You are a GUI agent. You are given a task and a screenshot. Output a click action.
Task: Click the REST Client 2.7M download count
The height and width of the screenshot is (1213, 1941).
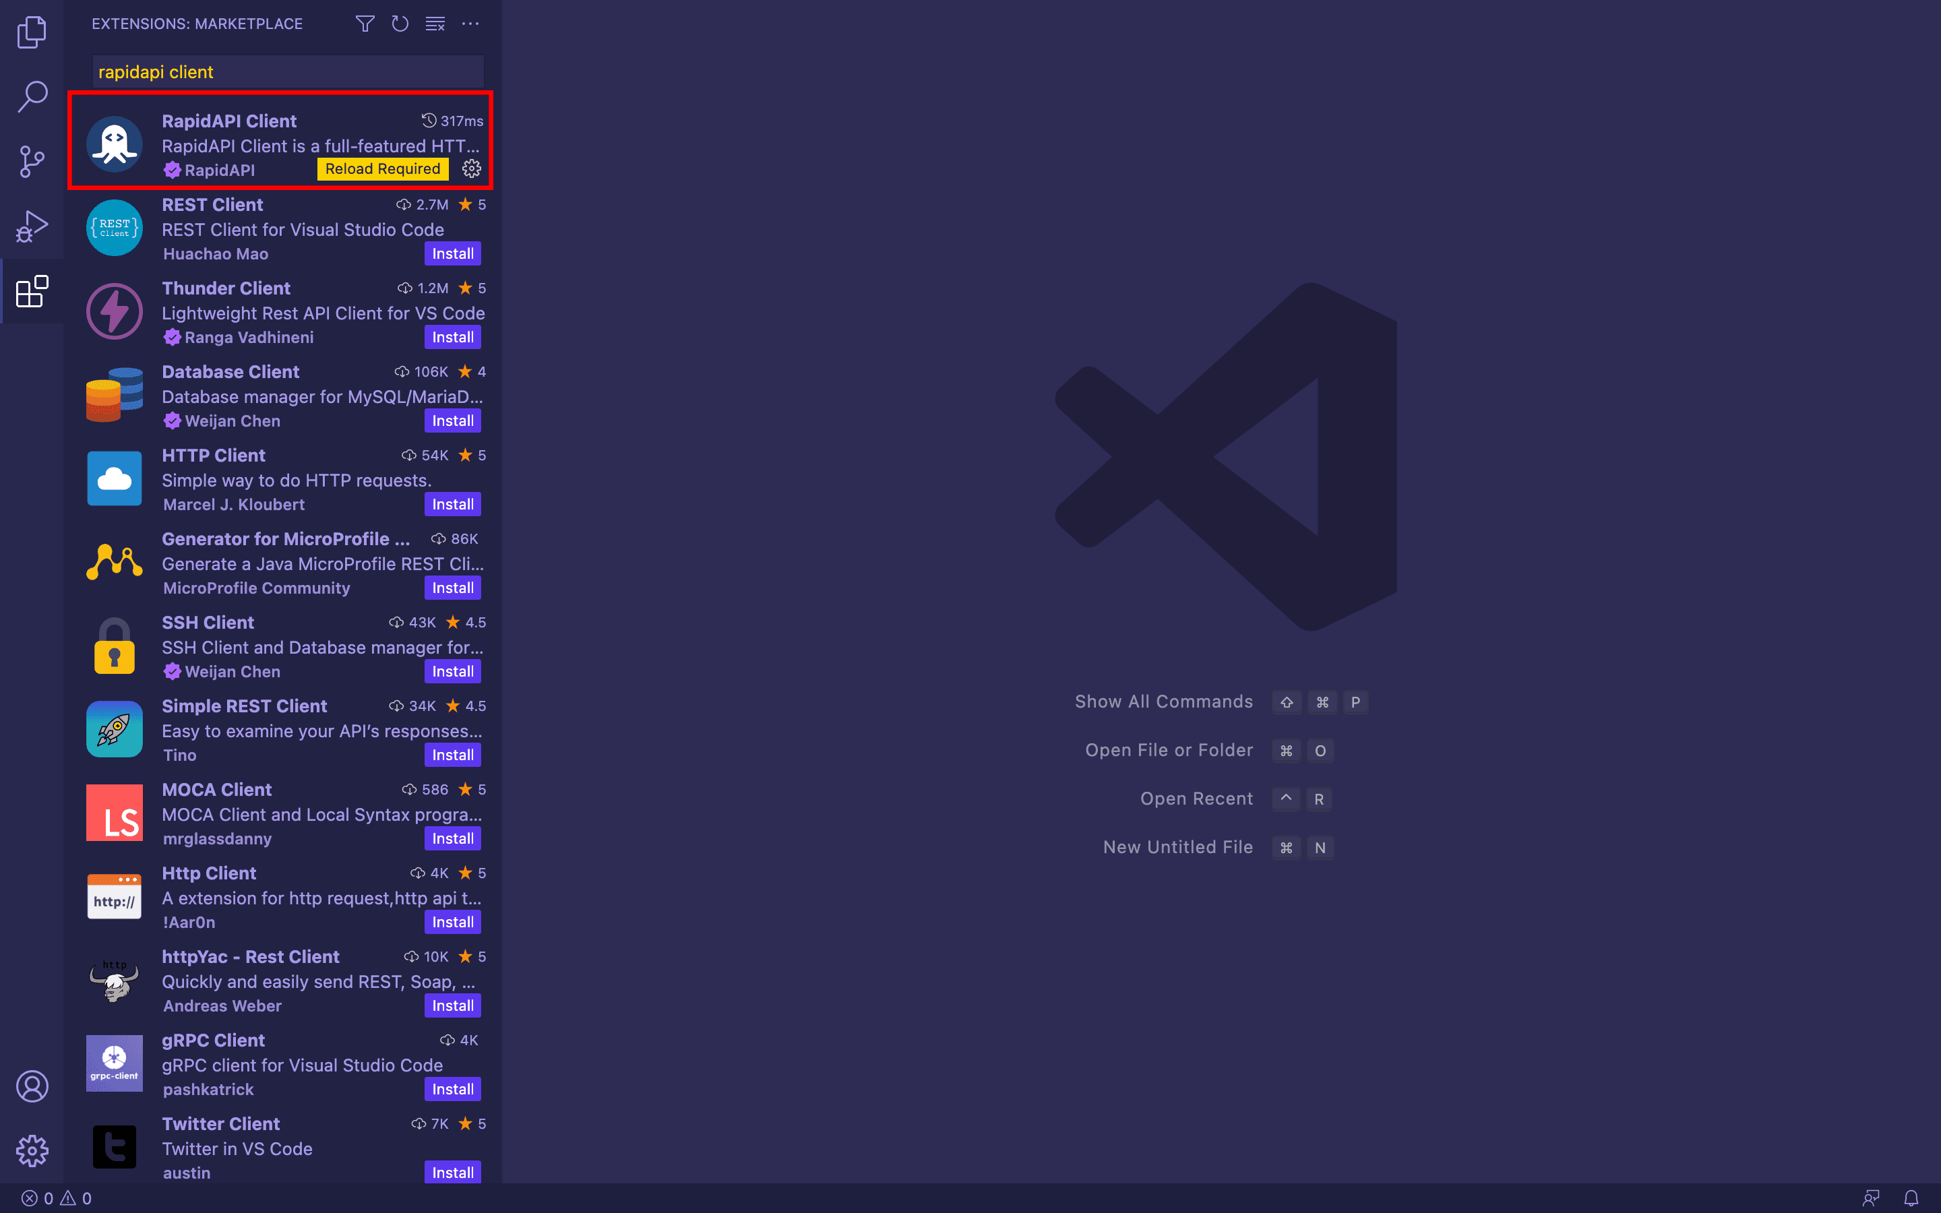point(423,205)
